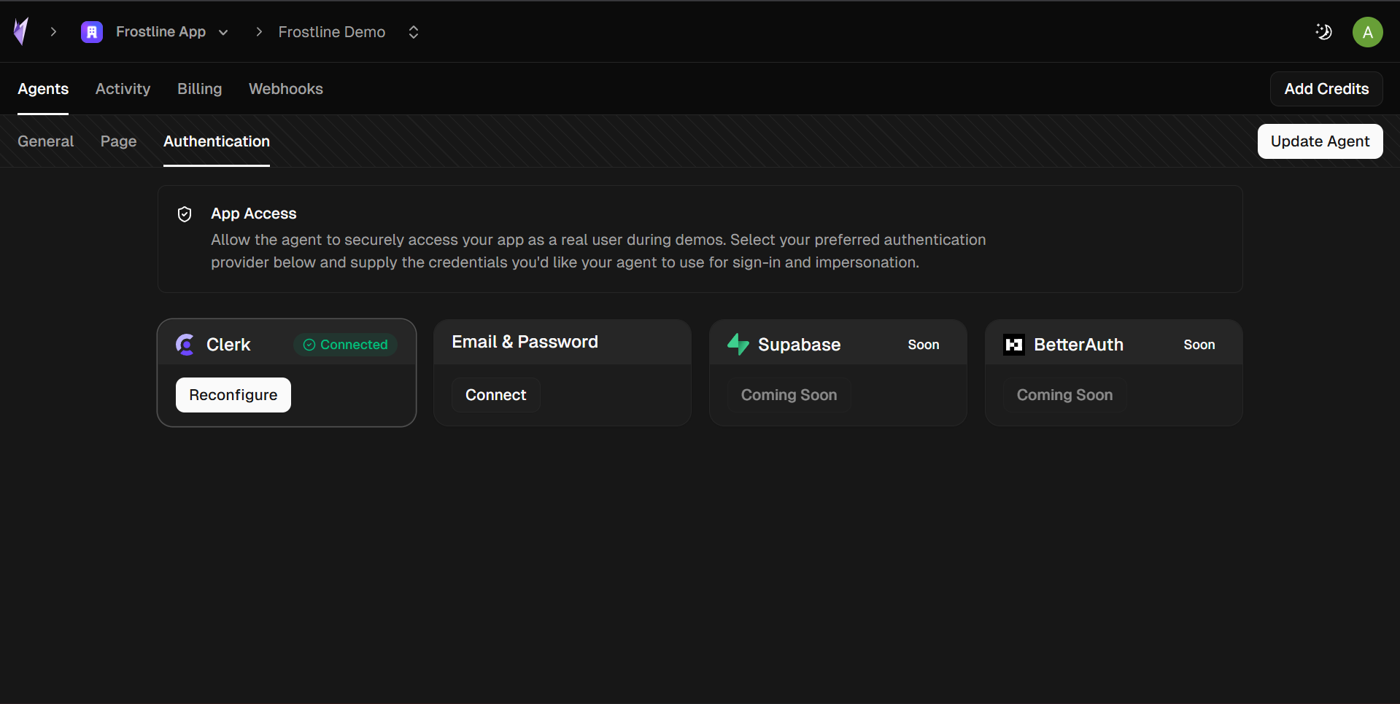
Task: Toggle the dark mode theme icon
Action: [x=1323, y=32]
